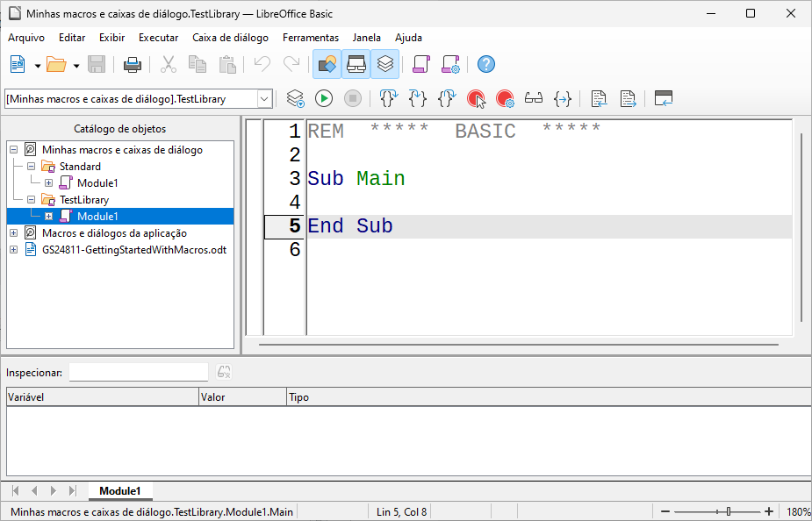Click the Step Into icon
Viewport: 812px width, 521px height.
(x=417, y=98)
